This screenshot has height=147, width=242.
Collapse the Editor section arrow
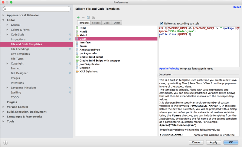tap(3, 20)
